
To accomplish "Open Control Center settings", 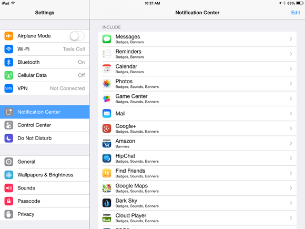I will click(45, 125).
